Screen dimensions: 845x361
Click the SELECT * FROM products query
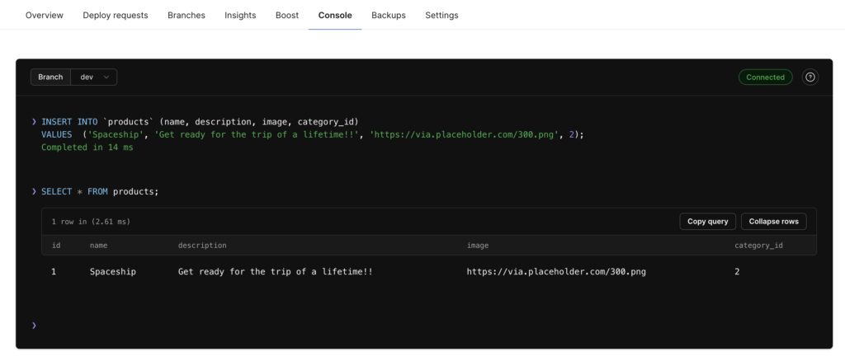pos(99,191)
